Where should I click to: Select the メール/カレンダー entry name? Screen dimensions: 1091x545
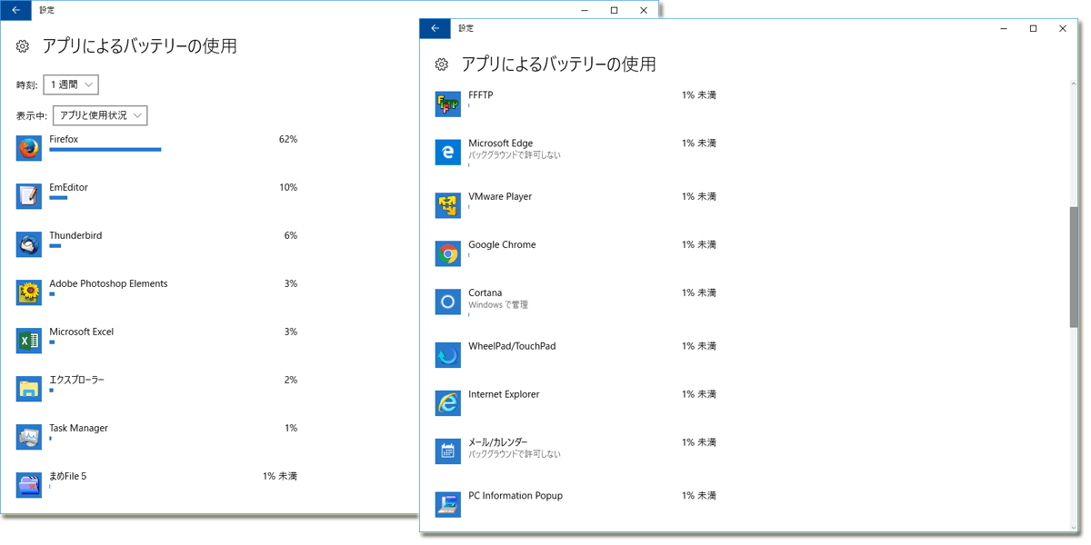(497, 442)
